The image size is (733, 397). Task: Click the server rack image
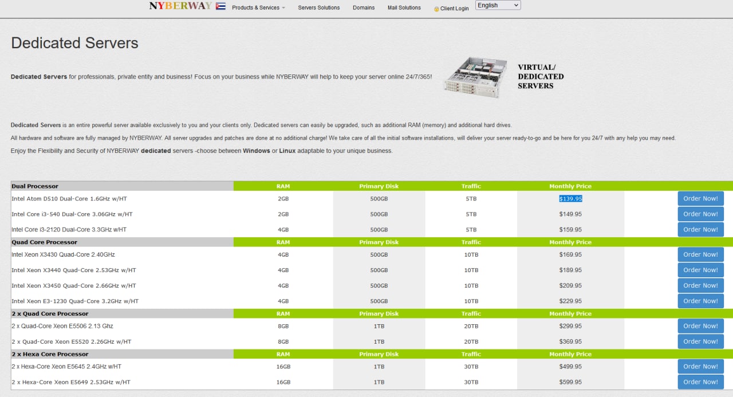pyautogui.click(x=475, y=77)
